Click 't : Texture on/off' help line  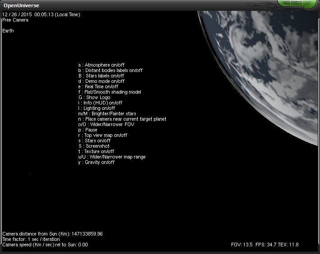pos(96,152)
